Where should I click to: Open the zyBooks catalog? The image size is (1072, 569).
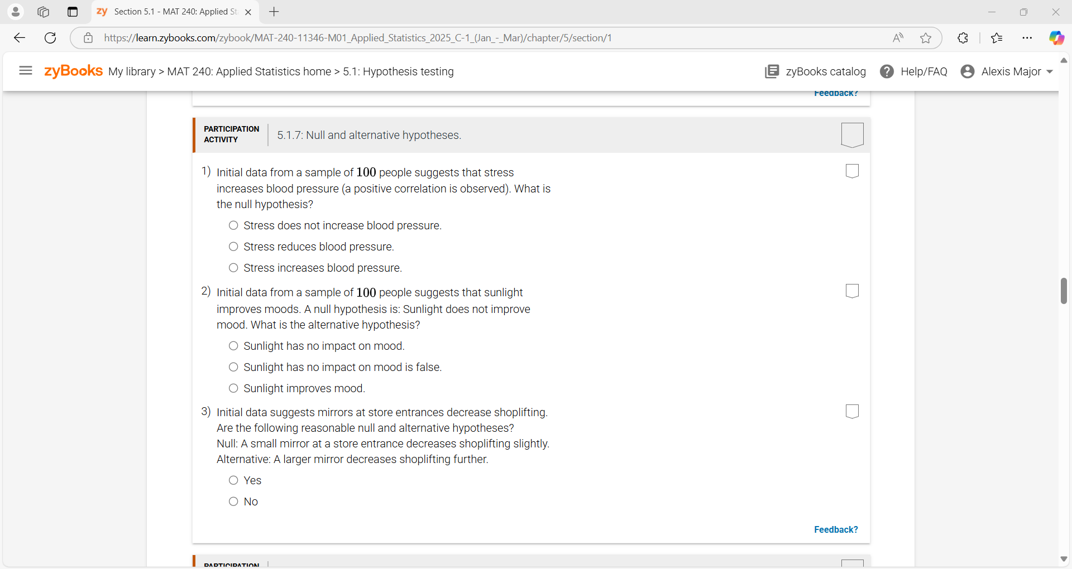click(816, 71)
